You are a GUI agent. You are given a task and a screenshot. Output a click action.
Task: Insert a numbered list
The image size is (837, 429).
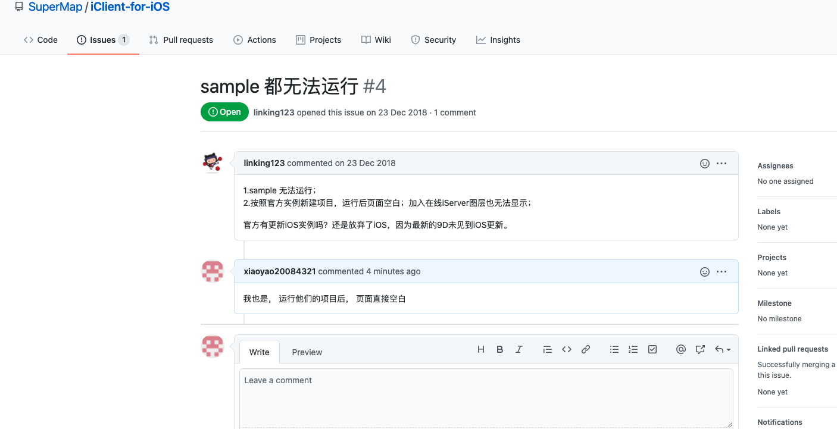(x=633, y=350)
